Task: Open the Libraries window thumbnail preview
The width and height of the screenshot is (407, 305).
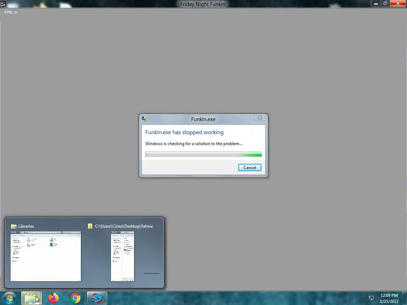Action: [46, 256]
